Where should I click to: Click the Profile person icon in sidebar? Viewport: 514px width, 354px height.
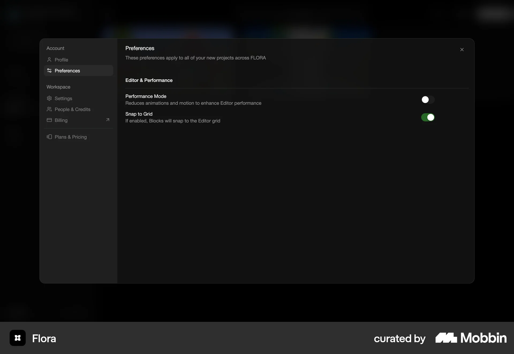pos(49,60)
